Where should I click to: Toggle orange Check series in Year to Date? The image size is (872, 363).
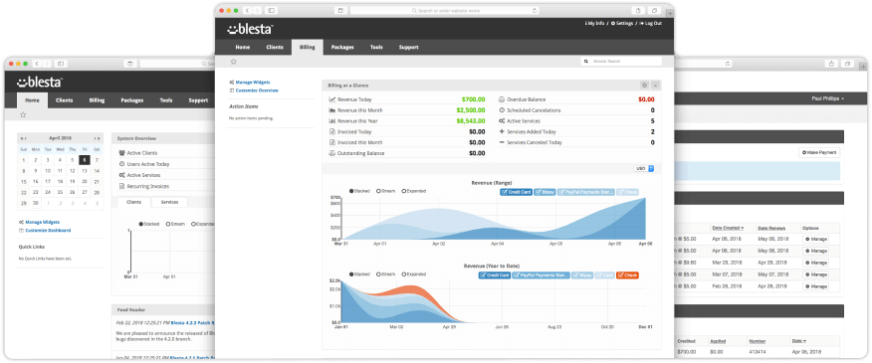pos(627,275)
